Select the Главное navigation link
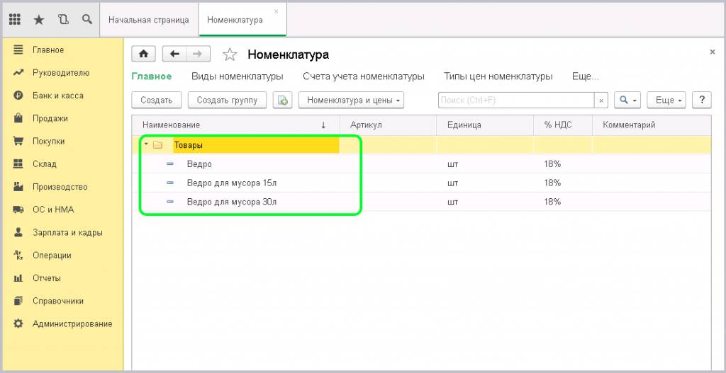This screenshot has height=373, width=726. pyautogui.click(x=152, y=76)
